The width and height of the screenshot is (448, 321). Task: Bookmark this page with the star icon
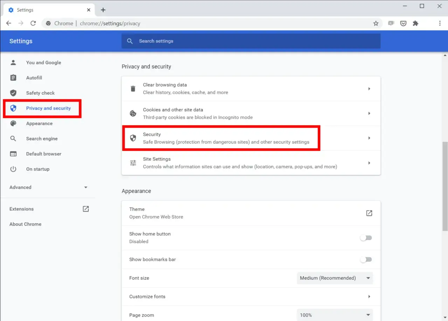point(376,23)
